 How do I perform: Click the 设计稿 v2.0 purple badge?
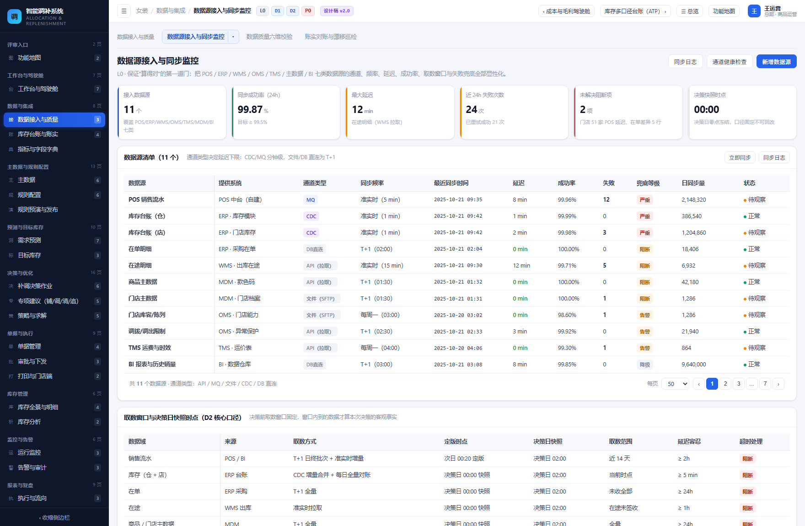(x=337, y=11)
